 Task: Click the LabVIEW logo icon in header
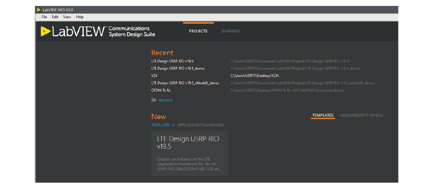pyautogui.click(x=45, y=31)
